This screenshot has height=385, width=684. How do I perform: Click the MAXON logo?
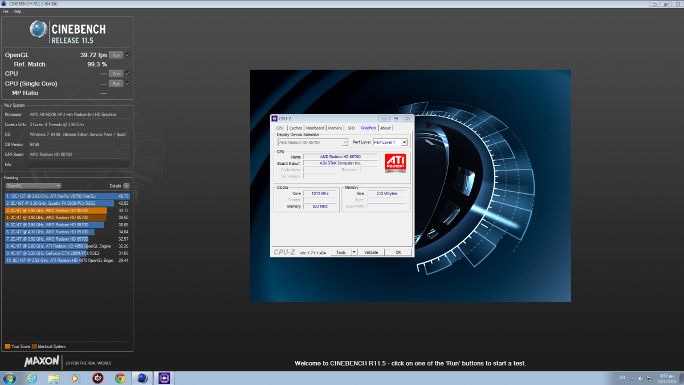42,362
